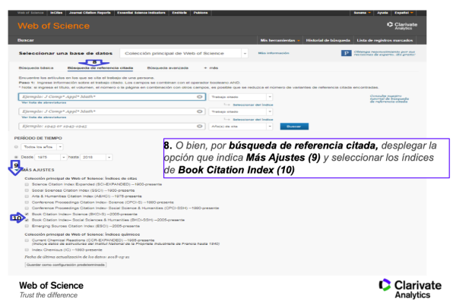The height and width of the screenshot is (304, 456).
Task: Open Journal Citation Reports in the top bar
Action: click(90, 13)
